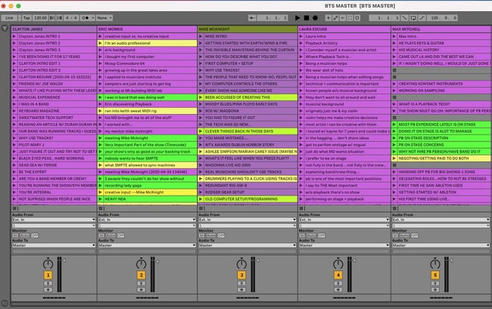Screen dimensions: 492x309
Task: Stop clips on the Laura Escude track
Action: (x=301, y=209)
